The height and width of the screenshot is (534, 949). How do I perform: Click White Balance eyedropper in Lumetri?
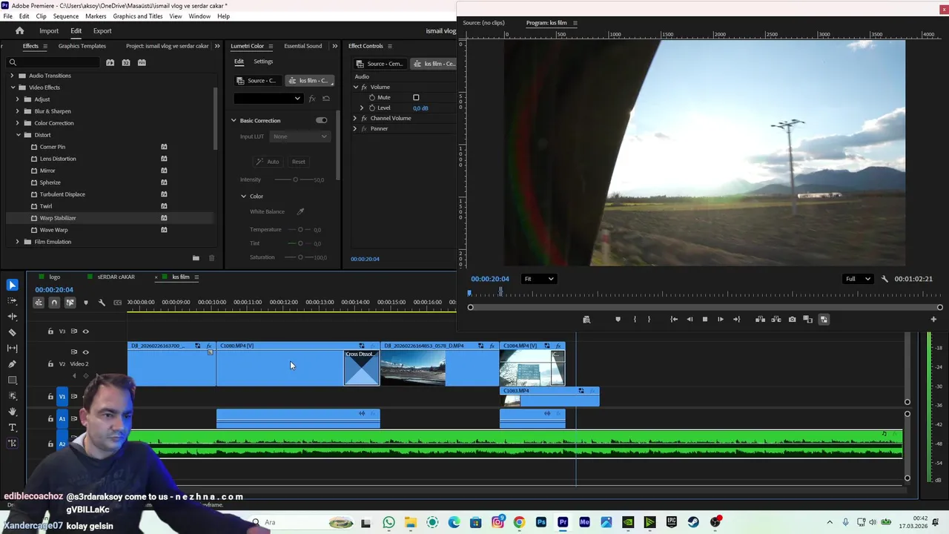click(x=300, y=211)
